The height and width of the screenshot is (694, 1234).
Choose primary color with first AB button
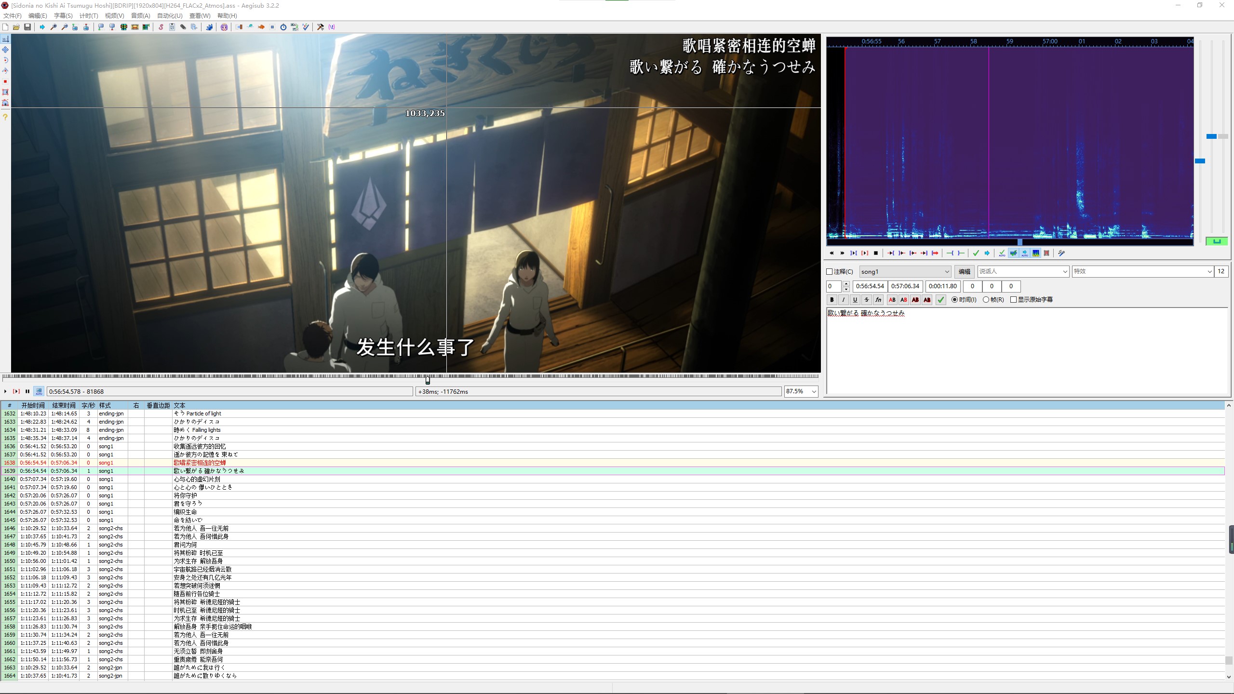tap(892, 299)
